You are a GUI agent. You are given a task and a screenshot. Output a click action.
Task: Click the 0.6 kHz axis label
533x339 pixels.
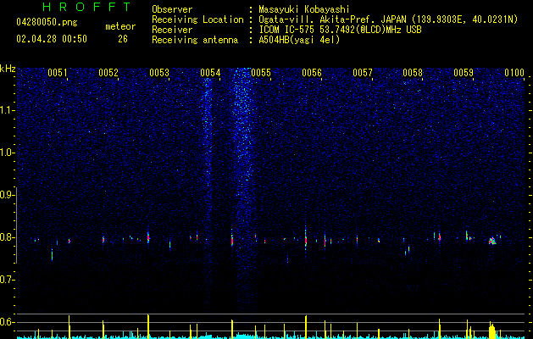7,322
